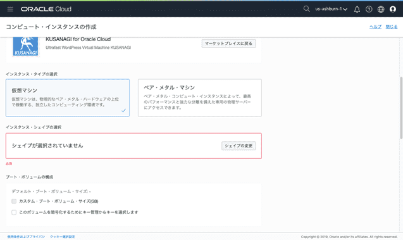
Task: Open the language globe icon
Action: coord(381,9)
